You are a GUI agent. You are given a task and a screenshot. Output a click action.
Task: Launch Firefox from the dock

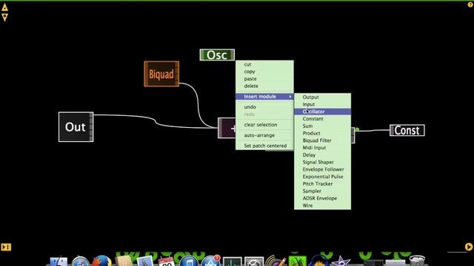click(102, 261)
